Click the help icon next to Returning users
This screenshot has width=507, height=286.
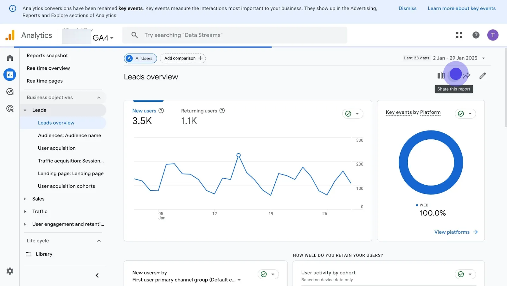[x=222, y=111]
